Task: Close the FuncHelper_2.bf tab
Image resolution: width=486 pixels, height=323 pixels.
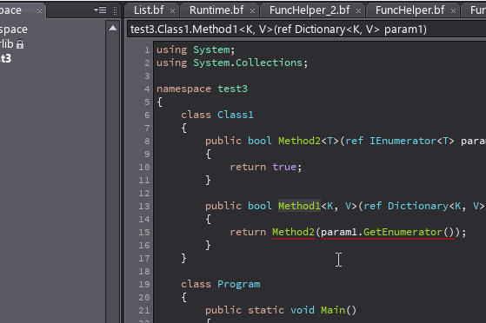Action: 358,11
